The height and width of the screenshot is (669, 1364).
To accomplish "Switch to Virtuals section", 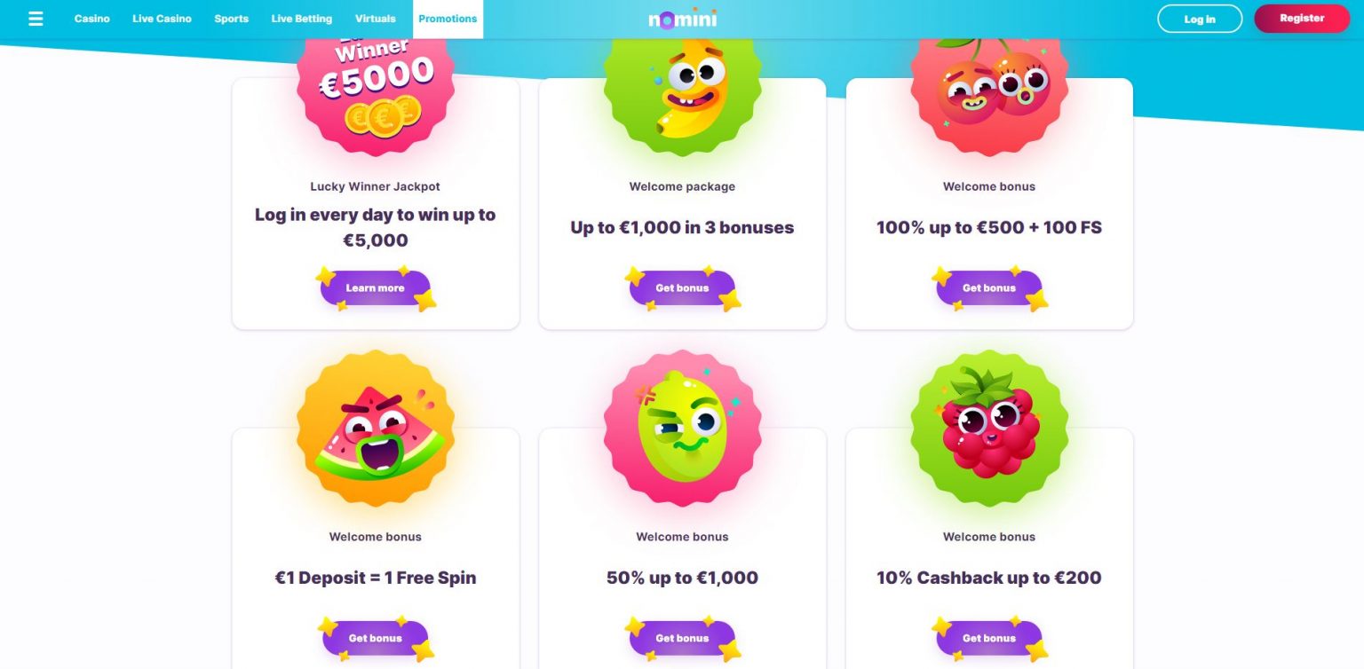I will 376,19.
